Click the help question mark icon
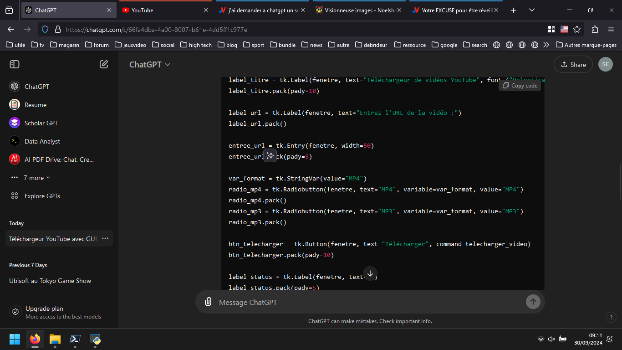This screenshot has height=350, width=622. [x=611, y=317]
